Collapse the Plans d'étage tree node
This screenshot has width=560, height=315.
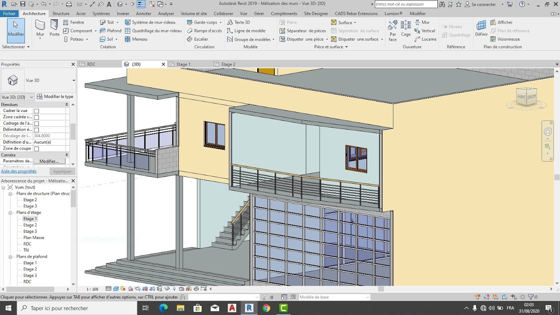click(x=10, y=213)
